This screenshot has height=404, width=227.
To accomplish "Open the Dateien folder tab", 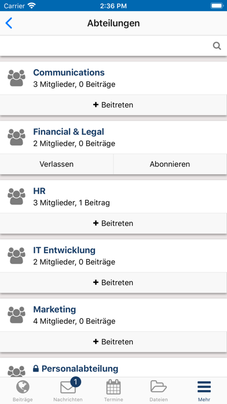I will click(159, 391).
